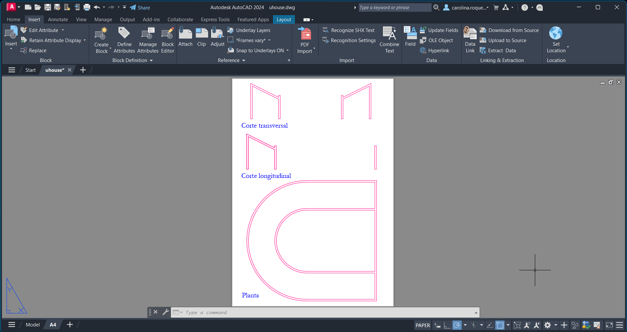Click the Share button
627x332 pixels.
point(140,8)
